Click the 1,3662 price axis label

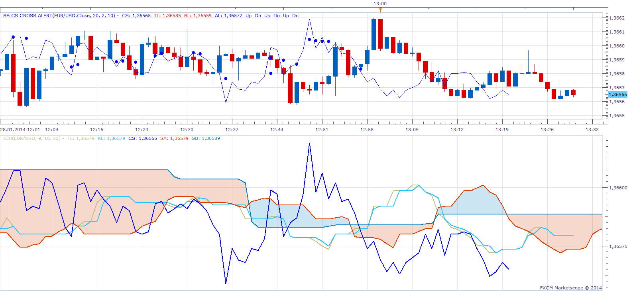[617, 18]
